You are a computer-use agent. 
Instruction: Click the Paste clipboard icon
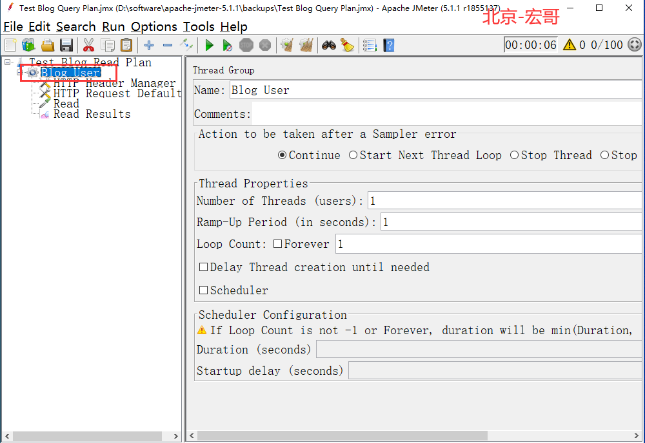point(126,45)
